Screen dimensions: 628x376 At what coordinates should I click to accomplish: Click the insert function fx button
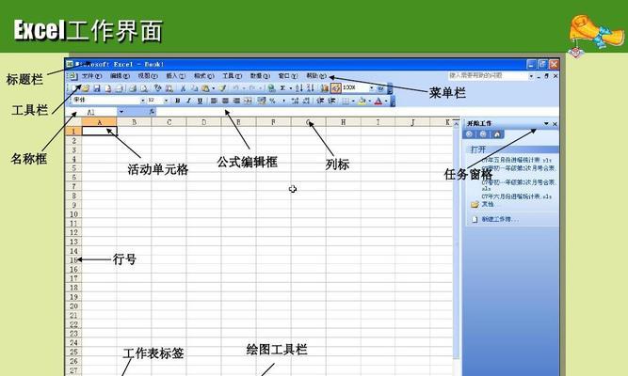[152, 112]
